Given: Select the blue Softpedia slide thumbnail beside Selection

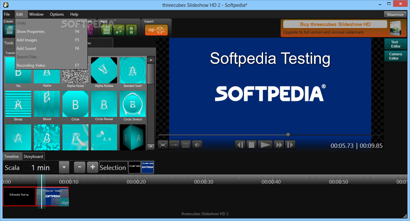Looking at the screenshot, I should (x=148, y=167).
